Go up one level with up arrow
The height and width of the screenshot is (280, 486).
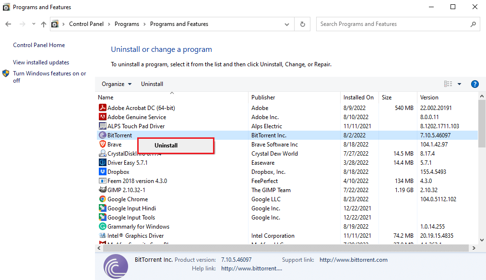coord(43,24)
